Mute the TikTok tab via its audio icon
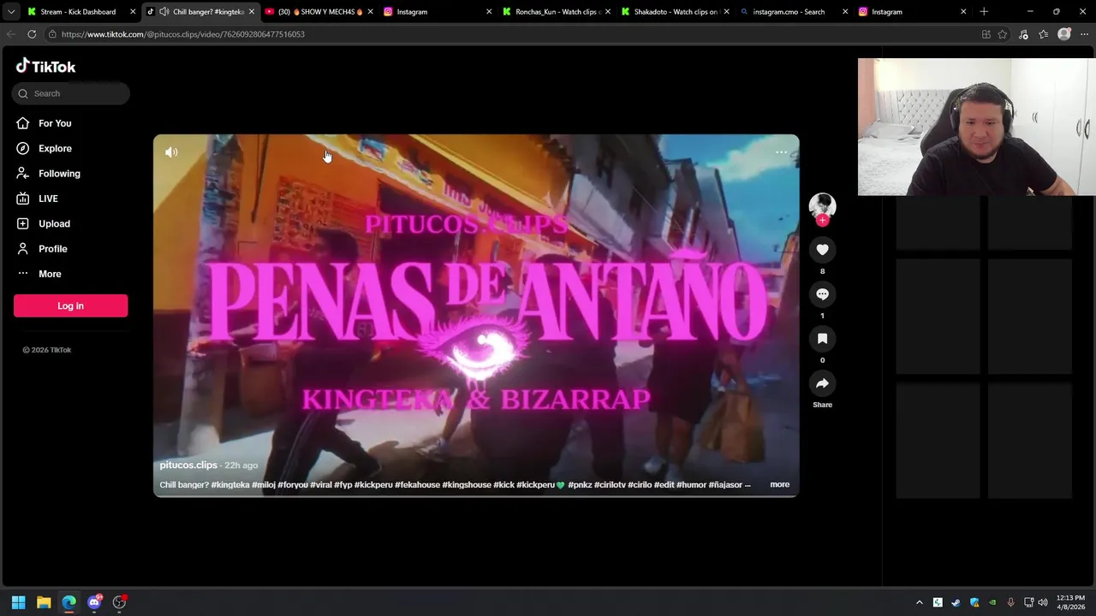1096x616 pixels. (164, 12)
